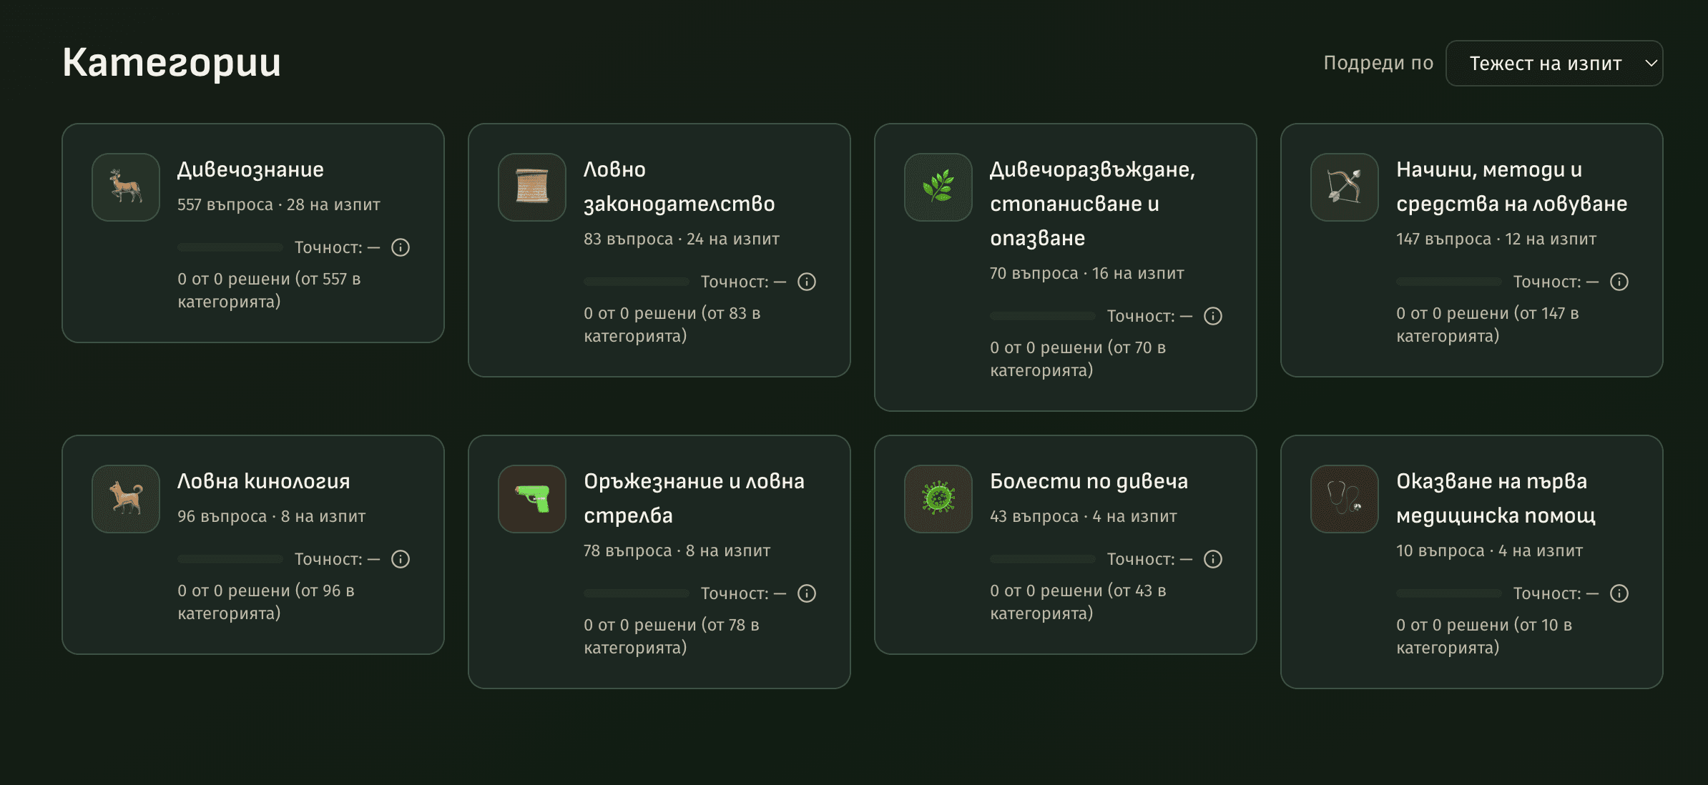
Task: Open the Дивечознание category title
Action: coord(250,169)
